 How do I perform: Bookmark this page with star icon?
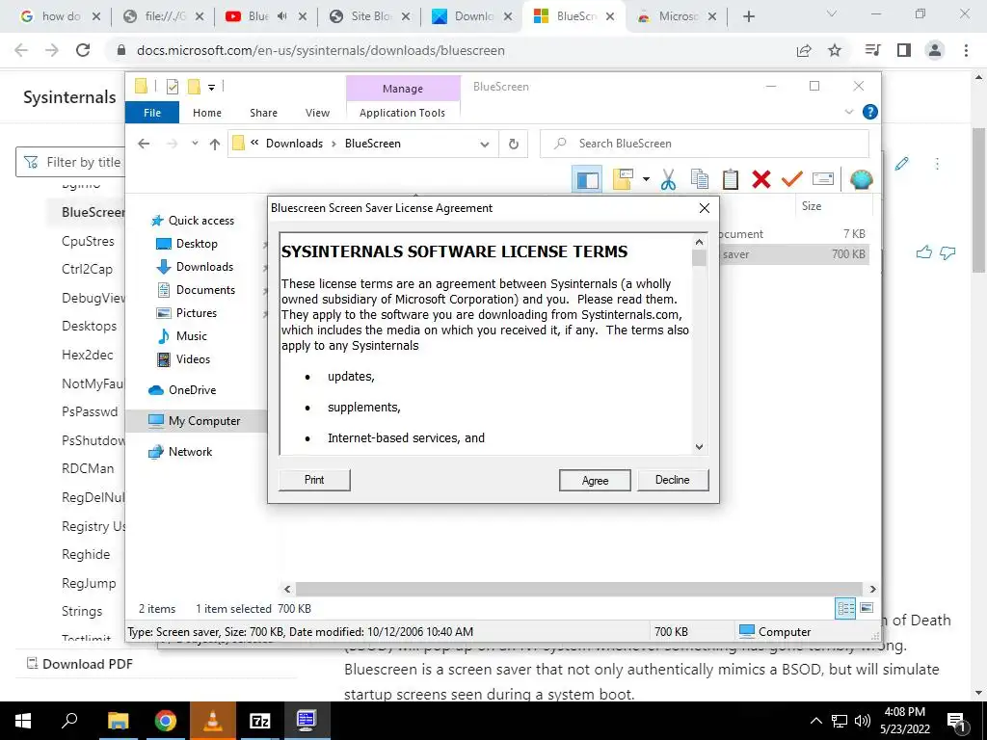[x=835, y=50]
